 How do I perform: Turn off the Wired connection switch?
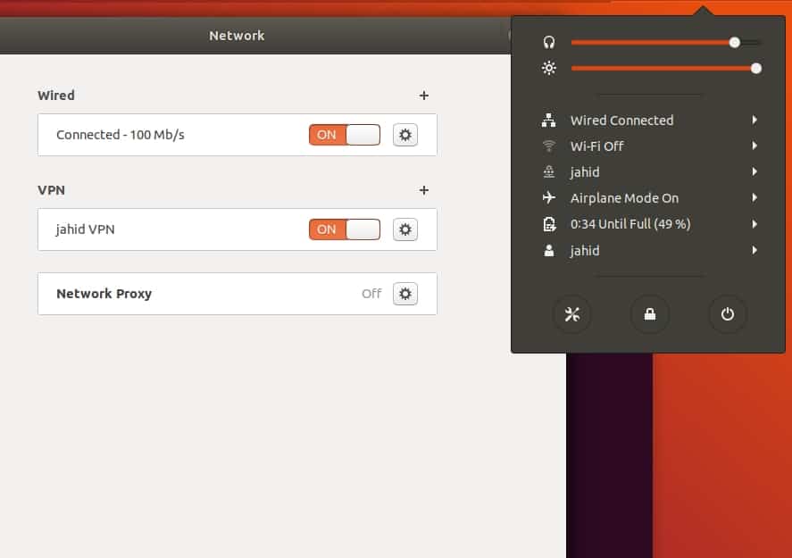pos(344,134)
